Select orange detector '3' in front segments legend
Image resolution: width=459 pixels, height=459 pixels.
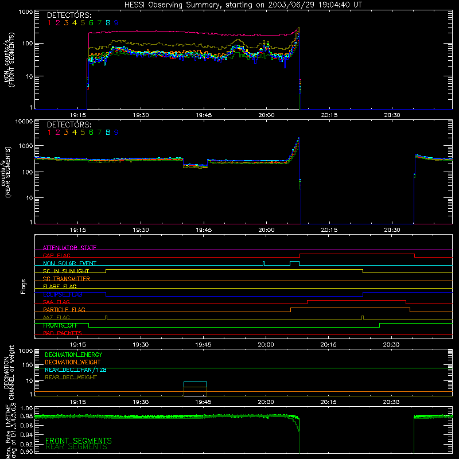coord(66,23)
